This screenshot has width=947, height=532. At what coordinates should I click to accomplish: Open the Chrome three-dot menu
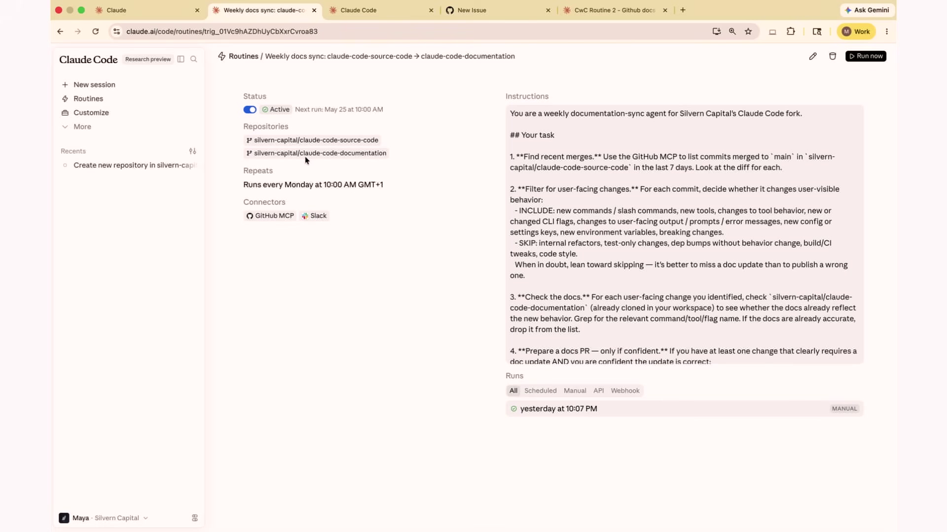(887, 32)
